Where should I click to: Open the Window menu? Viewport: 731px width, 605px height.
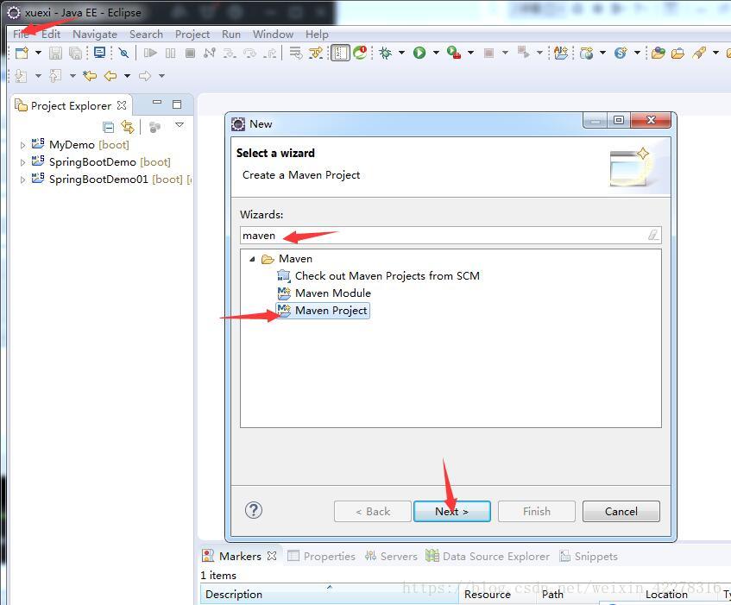coord(274,34)
